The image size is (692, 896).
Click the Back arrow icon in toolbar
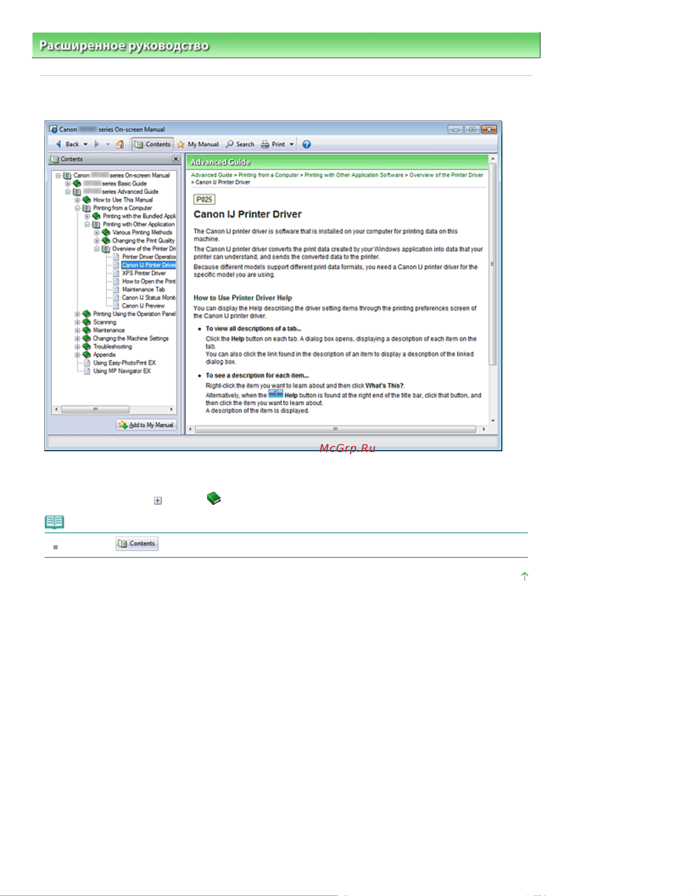pyautogui.click(x=58, y=144)
